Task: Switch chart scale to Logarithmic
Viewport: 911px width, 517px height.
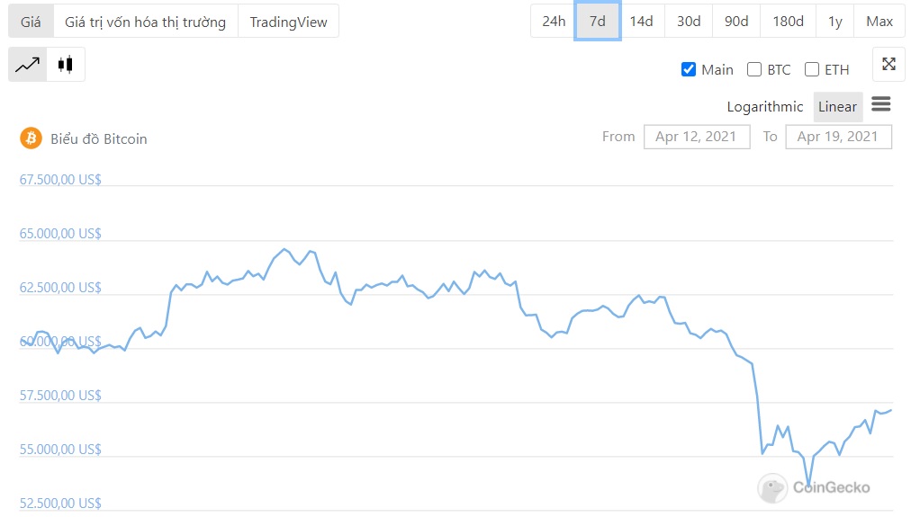Action: click(x=764, y=106)
